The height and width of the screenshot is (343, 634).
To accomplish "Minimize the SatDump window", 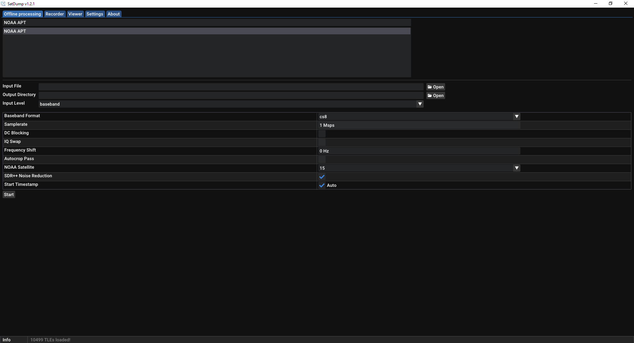I will pos(596,4).
